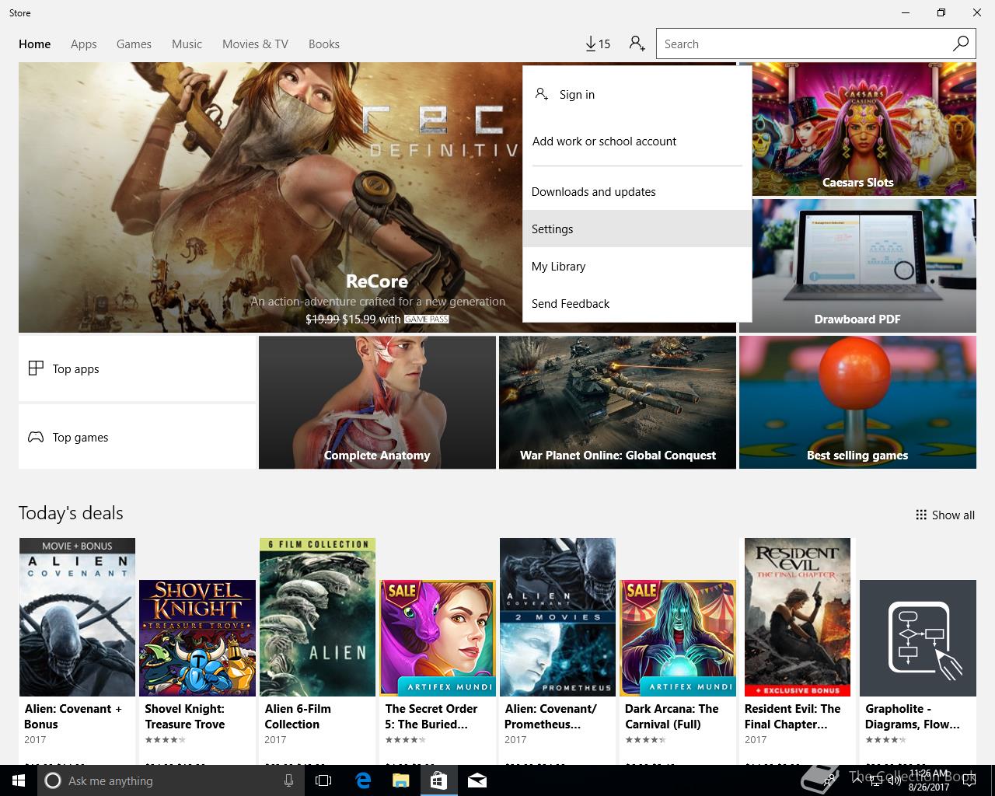995x796 pixels.
Task: Open Shovel Knight: Treasure Trove cover
Action: (197, 637)
